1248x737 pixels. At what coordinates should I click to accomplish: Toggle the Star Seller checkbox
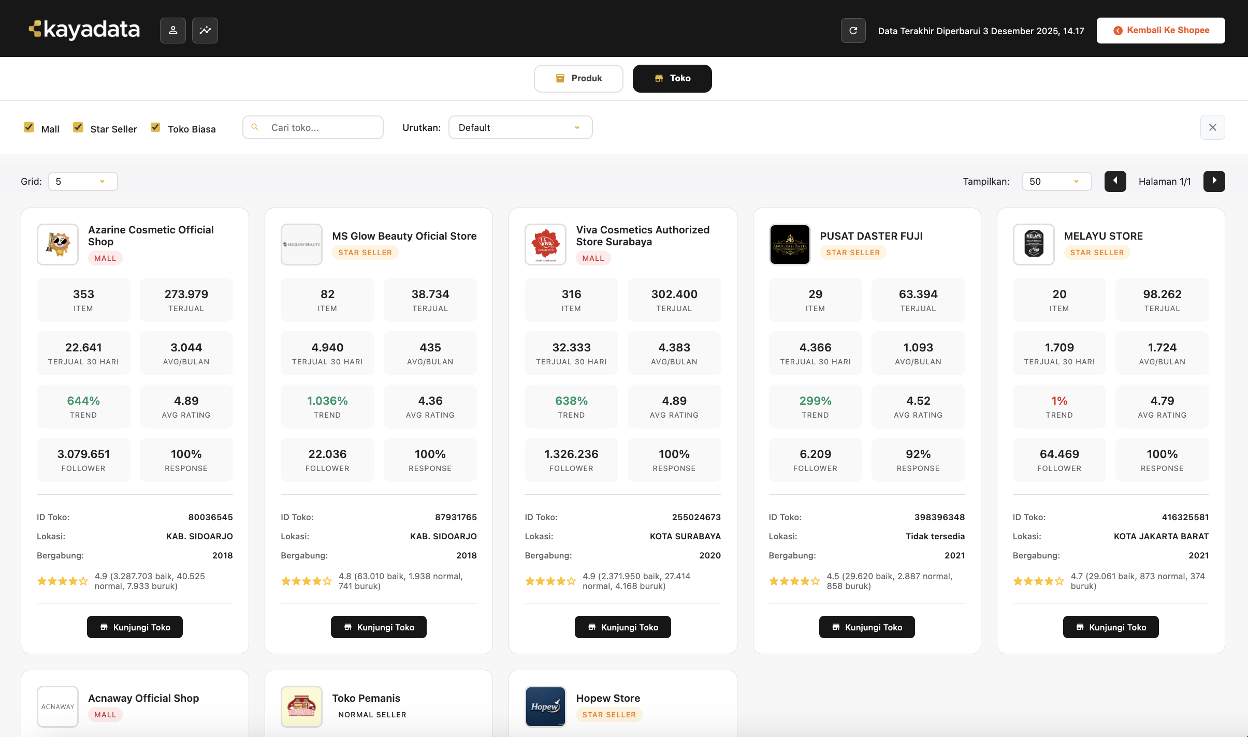point(78,127)
